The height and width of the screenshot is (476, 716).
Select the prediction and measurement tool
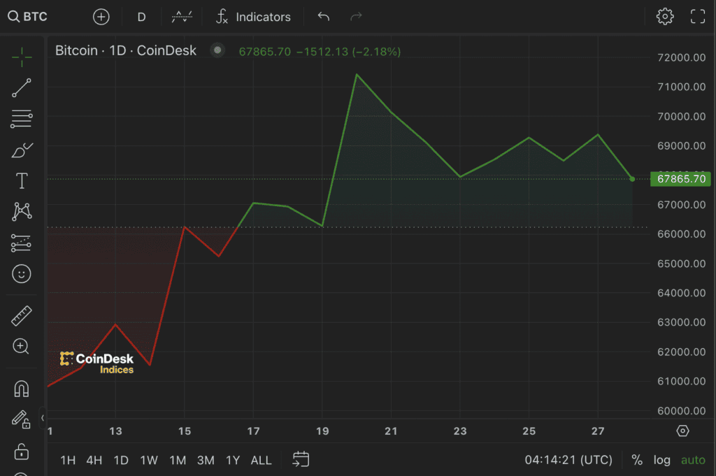pos(21,243)
